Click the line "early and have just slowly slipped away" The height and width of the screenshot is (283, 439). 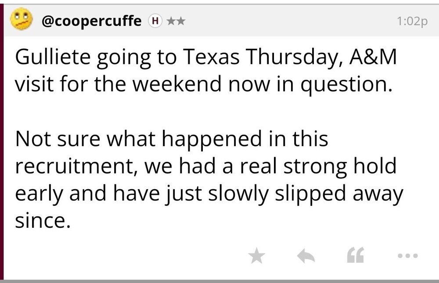point(209,193)
